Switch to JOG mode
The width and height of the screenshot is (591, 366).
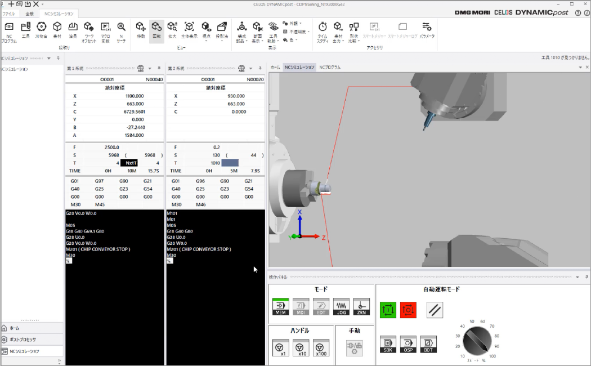[x=341, y=307]
